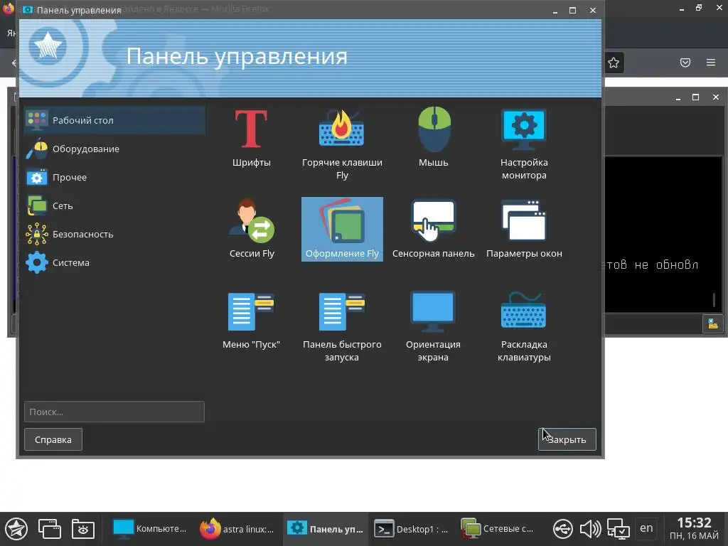Open the Firefox hamburger menu
Screen dimensions: 728x546
pyautogui.click(x=711, y=63)
